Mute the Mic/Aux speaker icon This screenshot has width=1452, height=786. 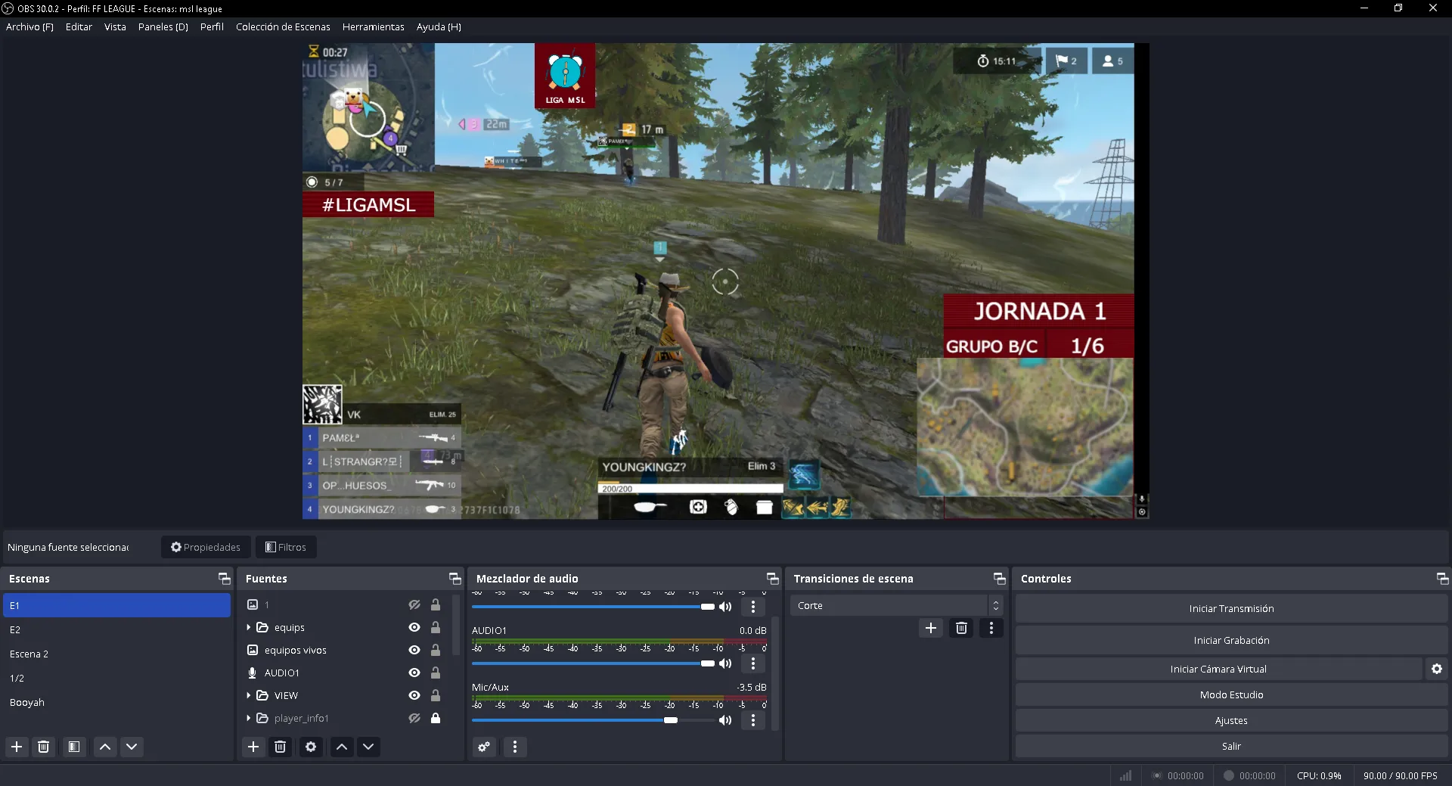click(x=725, y=720)
